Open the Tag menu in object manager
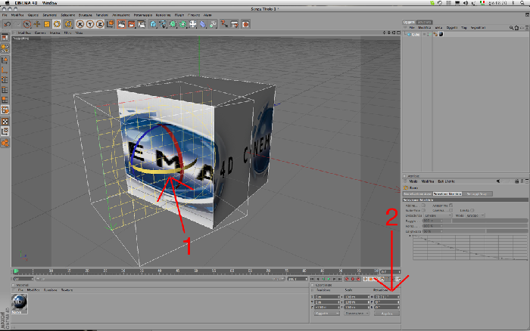This screenshot has height=331, width=530. click(x=463, y=28)
